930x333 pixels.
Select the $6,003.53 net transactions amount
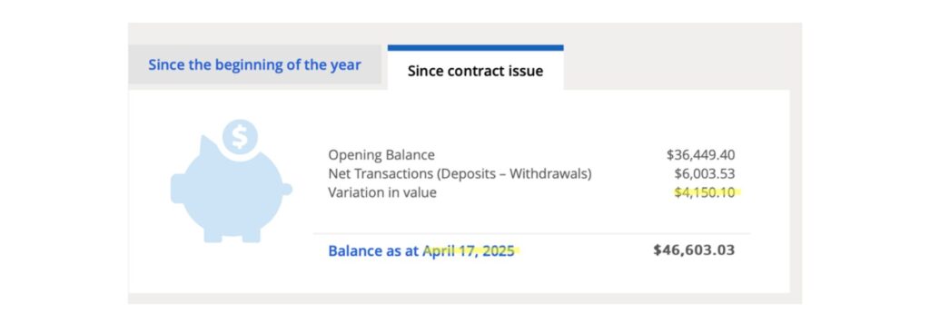[705, 174]
